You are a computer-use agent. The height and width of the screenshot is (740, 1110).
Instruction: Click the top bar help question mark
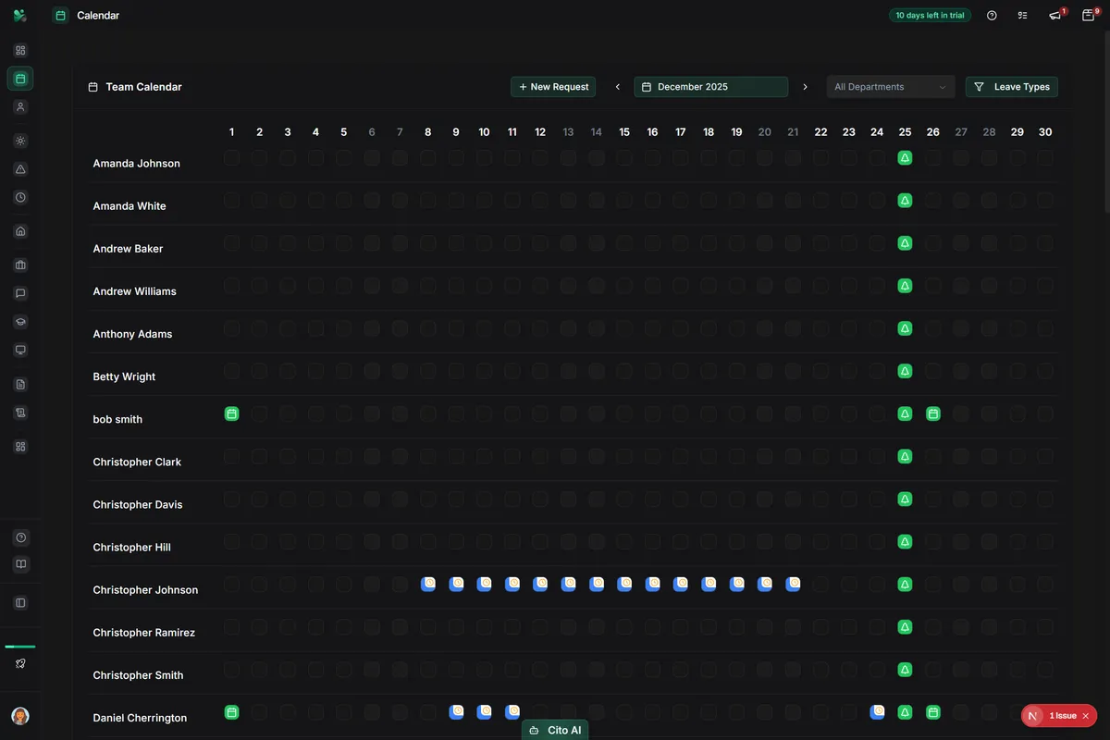click(x=992, y=16)
